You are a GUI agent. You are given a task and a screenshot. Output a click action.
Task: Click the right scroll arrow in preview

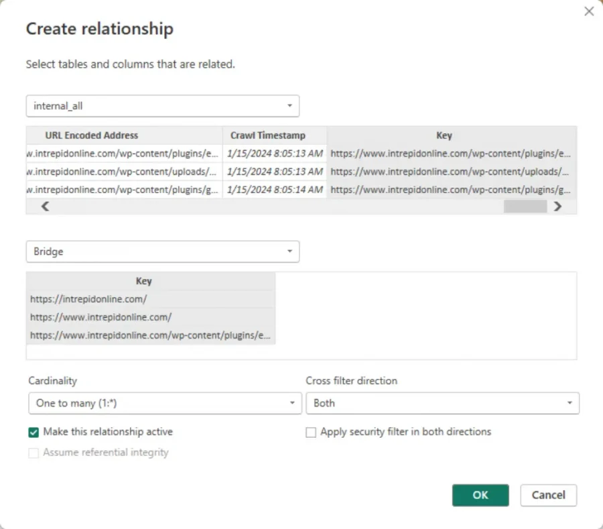[x=557, y=207]
